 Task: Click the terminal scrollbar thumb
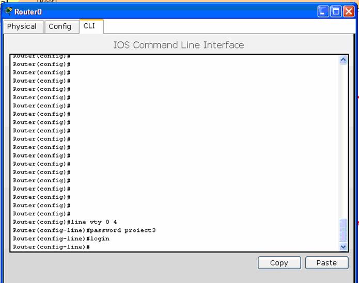click(x=344, y=230)
